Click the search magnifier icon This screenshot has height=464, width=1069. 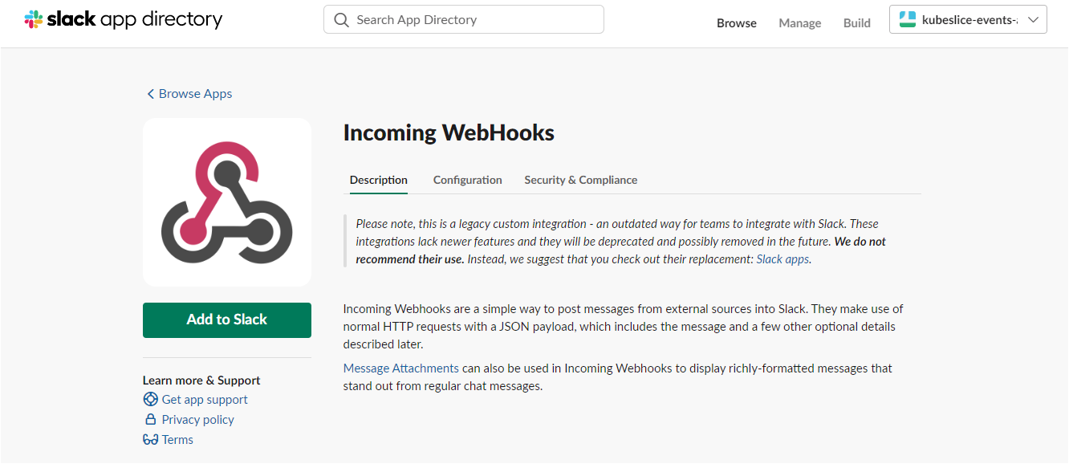pyautogui.click(x=342, y=20)
